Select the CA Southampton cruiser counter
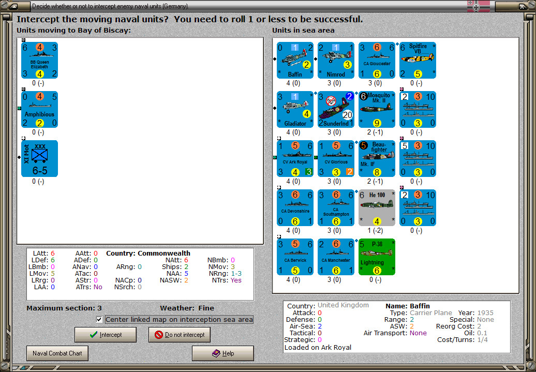The width and height of the screenshot is (536, 372). [x=336, y=208]
